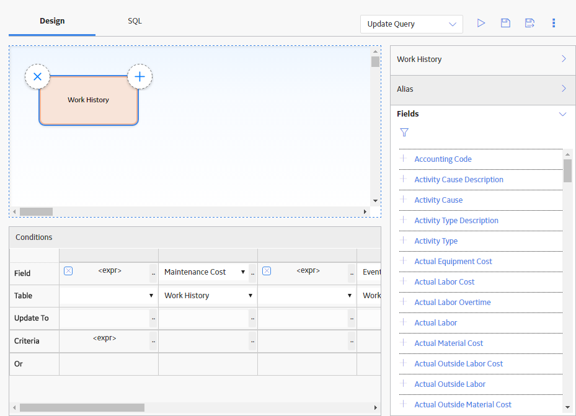Add Actual Outside Labor via plus icon
The height and width of the screenshot is (416, 576).
coord(404,384)
